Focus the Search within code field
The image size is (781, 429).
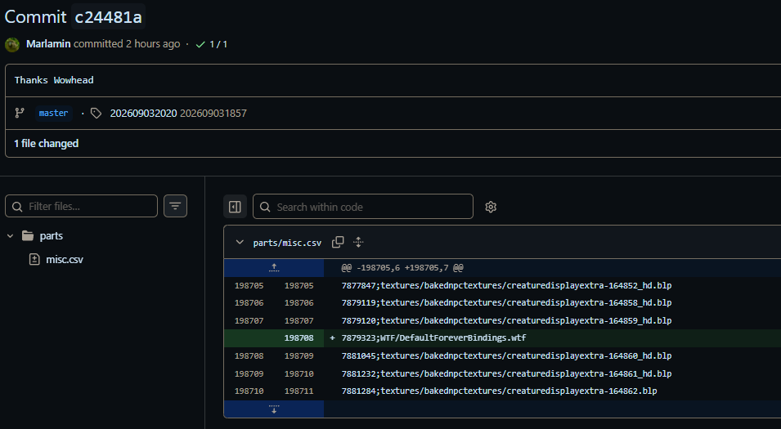tap(362, 207)
